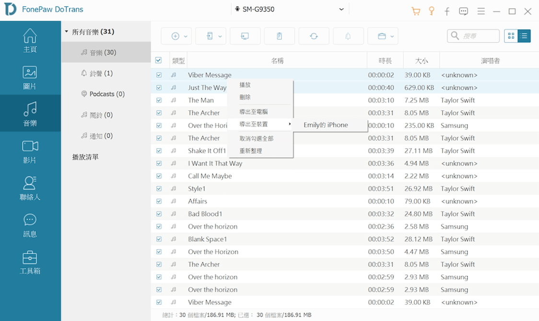539x321 pixels.
Task: Click the bell ringtone maker icon
Action: pyautogui.click(x=348, y=36)
